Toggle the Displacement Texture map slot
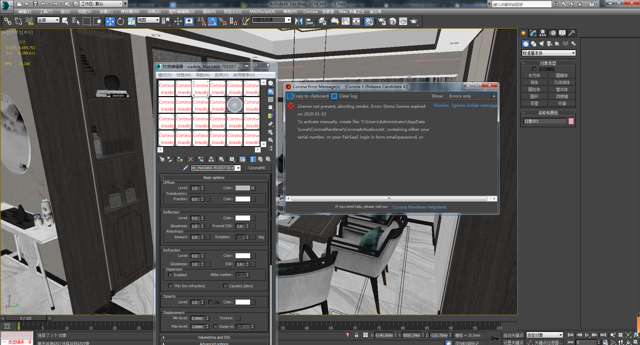The image size is (640, 345). coord(238,318)
